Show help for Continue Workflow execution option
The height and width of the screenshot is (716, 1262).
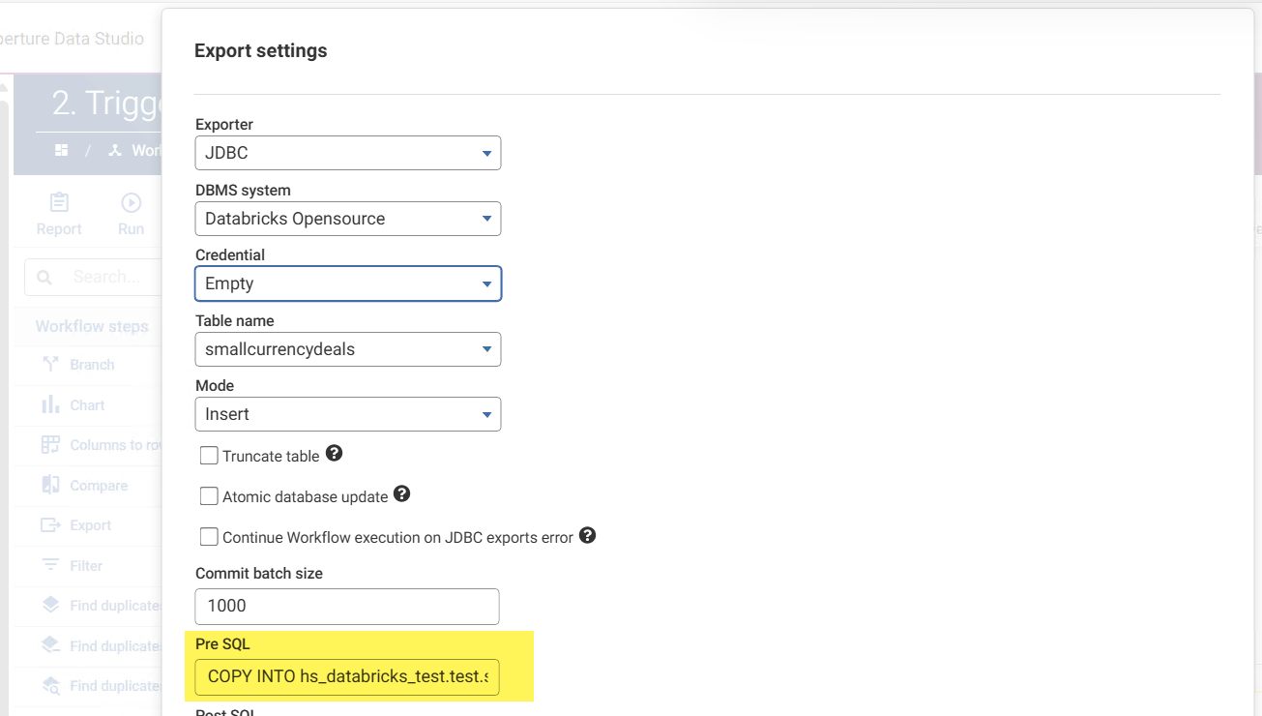pyautogui.click(x=587, y=534)
